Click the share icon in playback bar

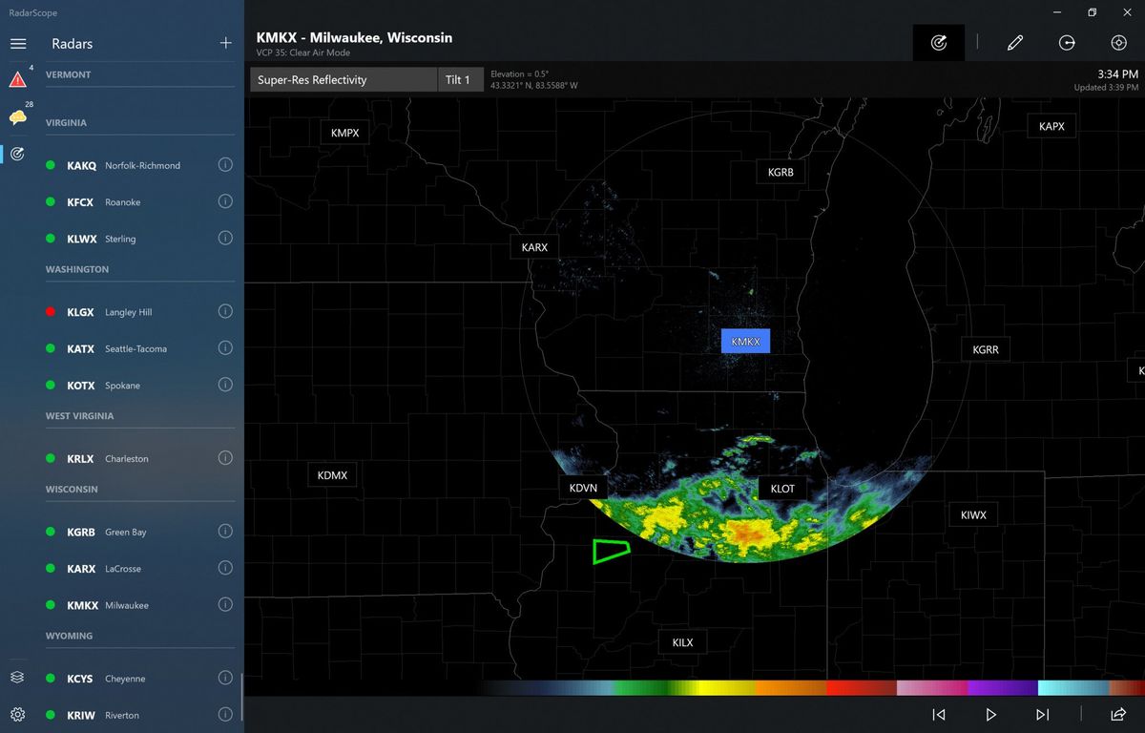coord(1118,713)
